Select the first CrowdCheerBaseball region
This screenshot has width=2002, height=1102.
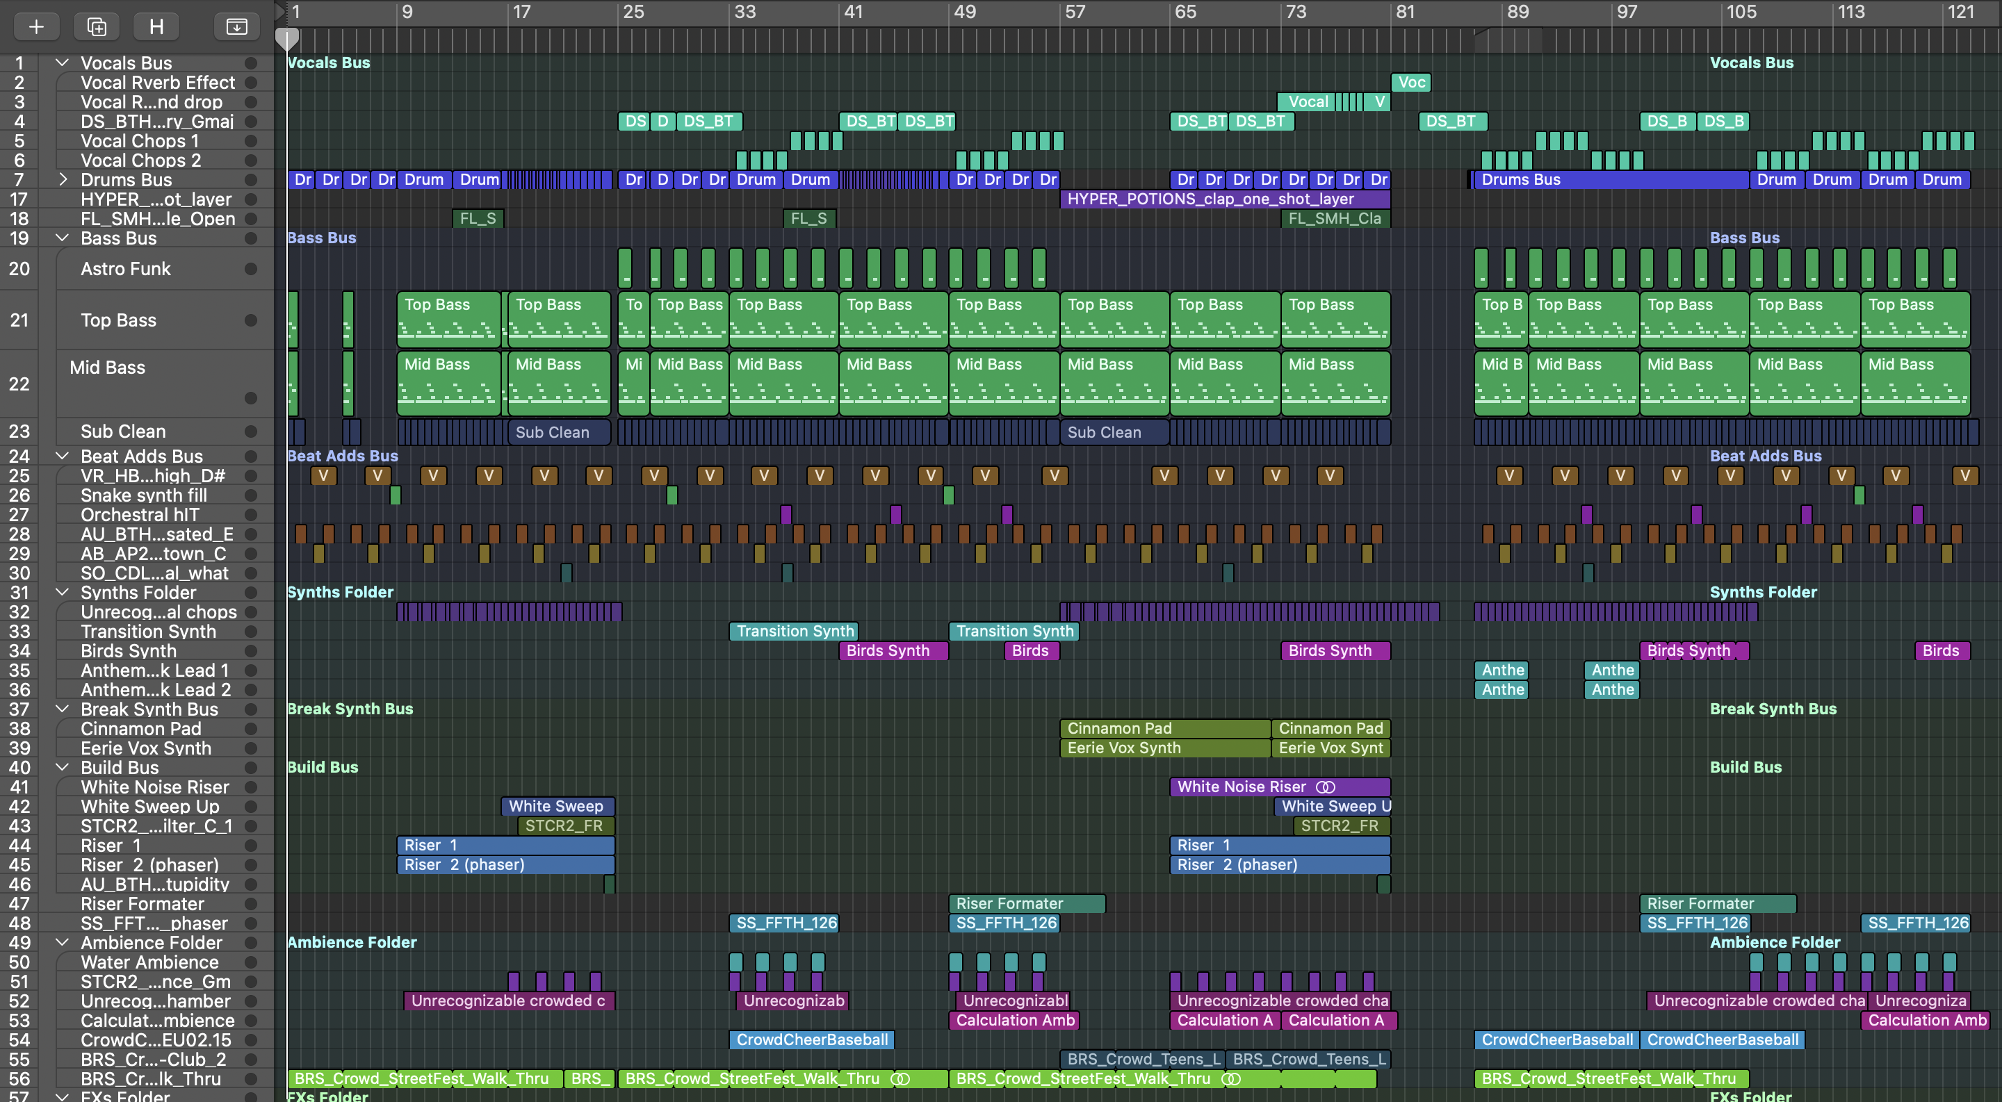(x=812, y=1040)
